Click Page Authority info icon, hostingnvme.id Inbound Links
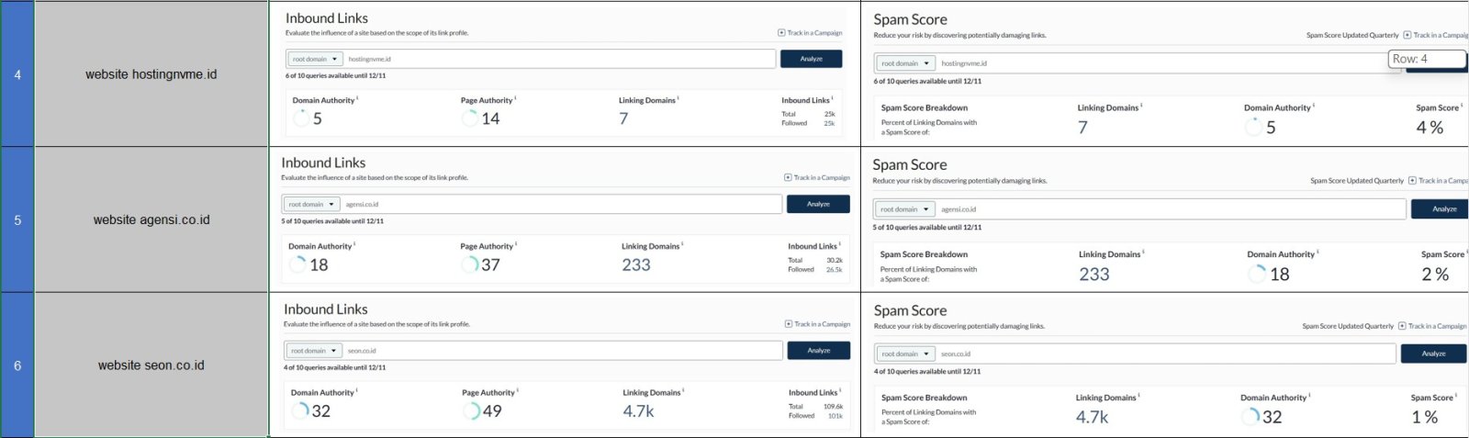This screenshot has width=1469, height=438. [x=515, y=98]
